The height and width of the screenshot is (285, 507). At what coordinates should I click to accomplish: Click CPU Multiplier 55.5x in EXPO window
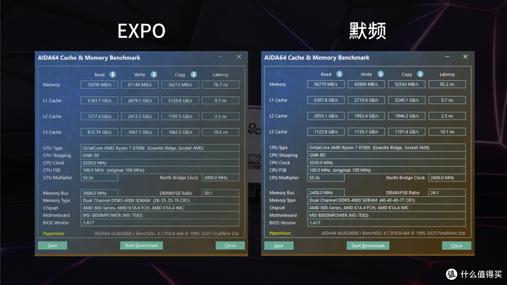coord(99,178)
